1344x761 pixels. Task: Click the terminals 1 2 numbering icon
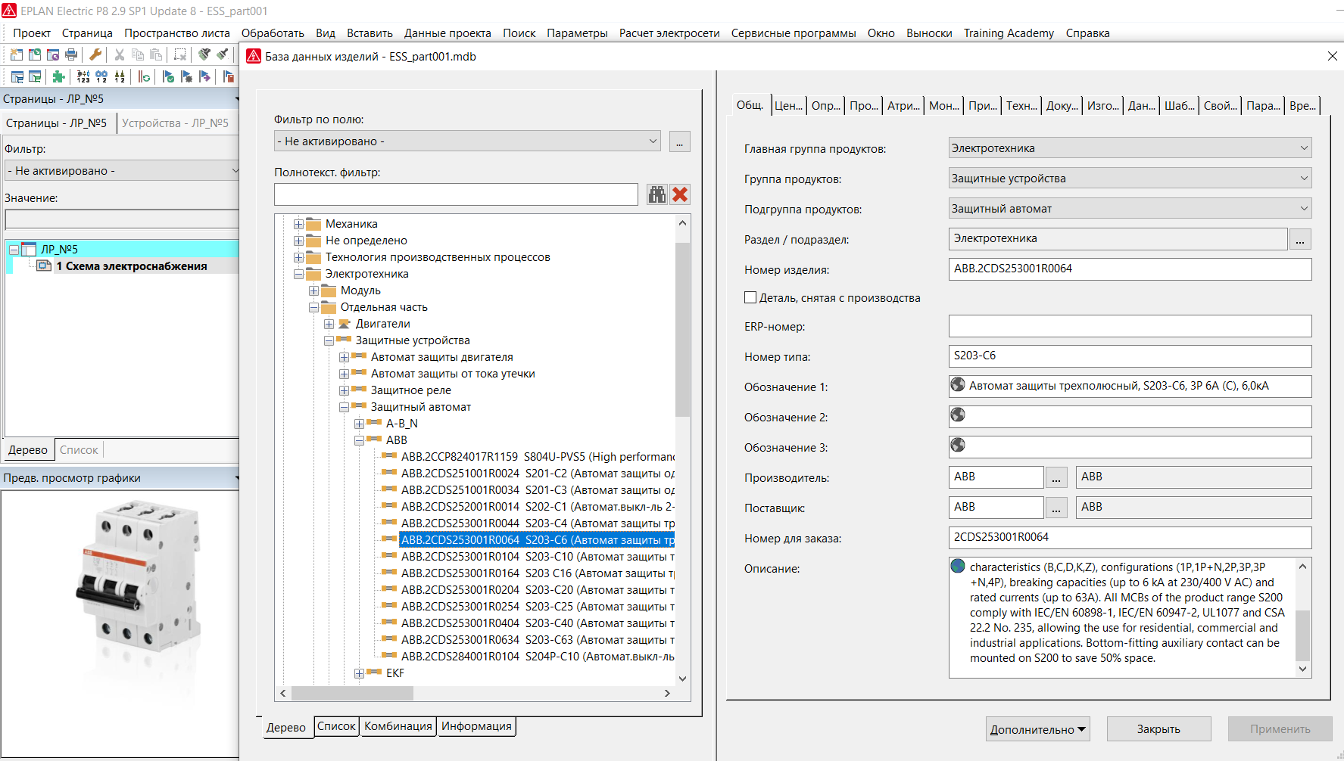click(120, 76)
